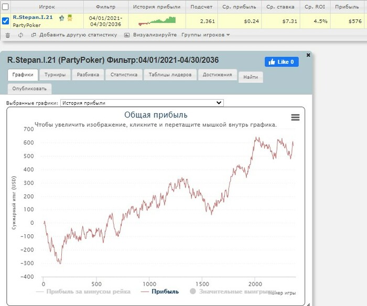Sort by the Ср. прибыль column header
Screen dimensions: 367x306
[239, 7]
